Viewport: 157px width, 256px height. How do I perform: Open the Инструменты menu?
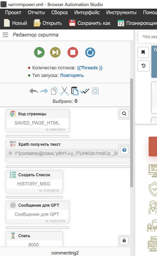point(121,12)
